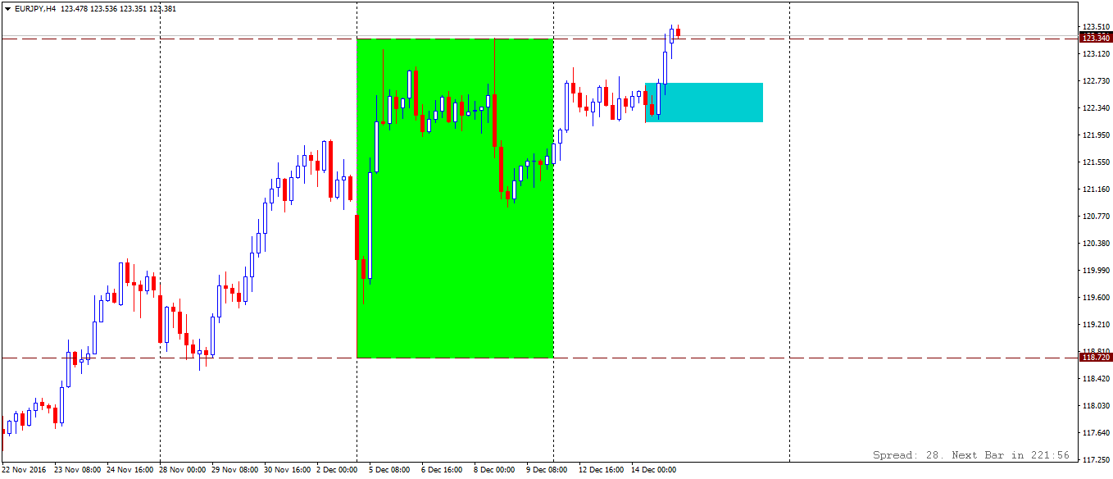The width and height of the screenshot is (1113, 479).
Task: Select the green rectangle zone
Action: (455, 246)
